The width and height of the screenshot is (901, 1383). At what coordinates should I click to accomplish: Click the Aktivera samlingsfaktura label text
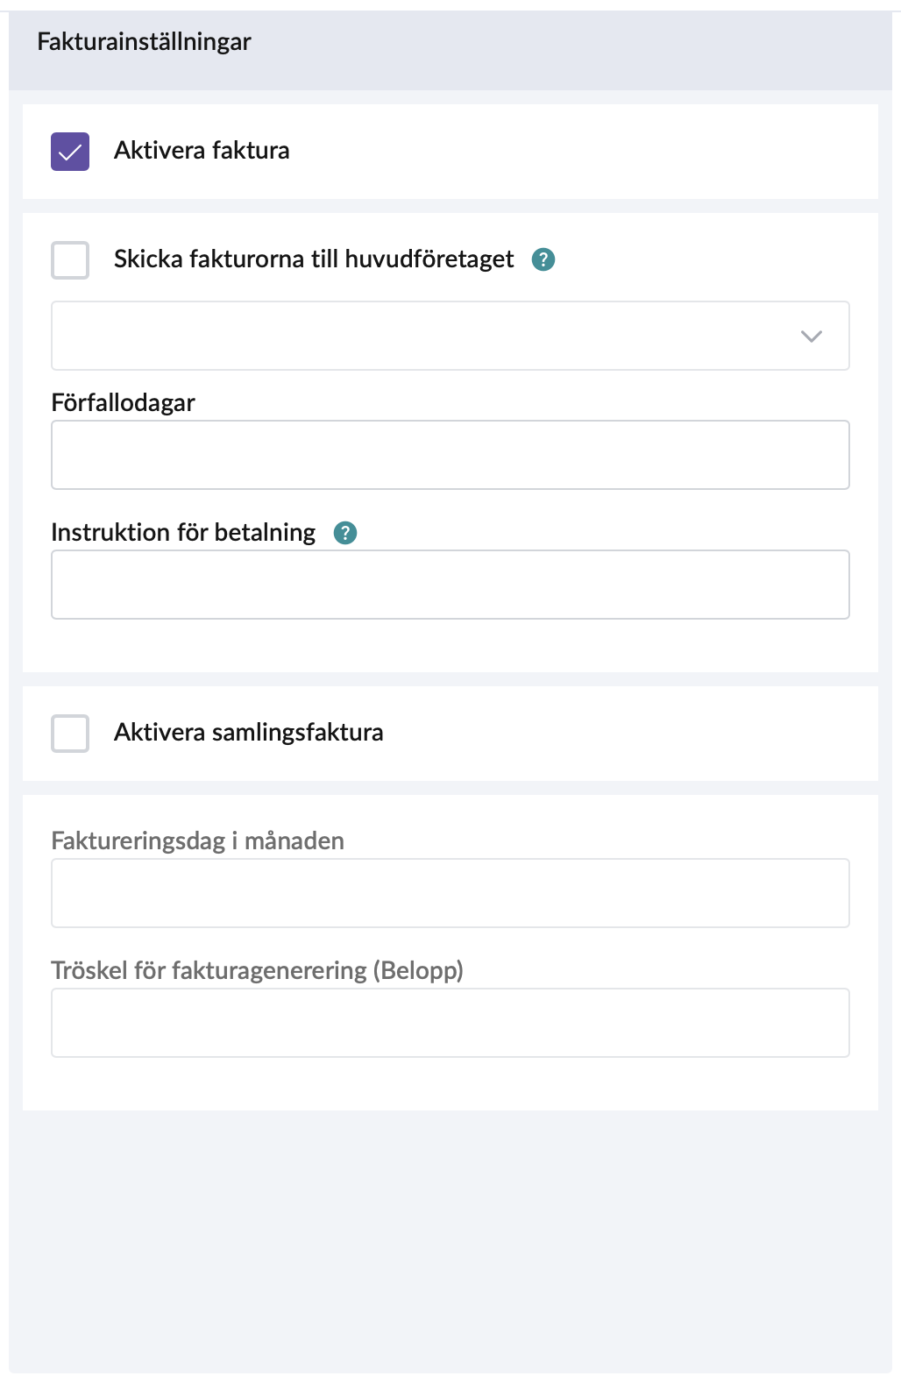(x=249, y=733)
